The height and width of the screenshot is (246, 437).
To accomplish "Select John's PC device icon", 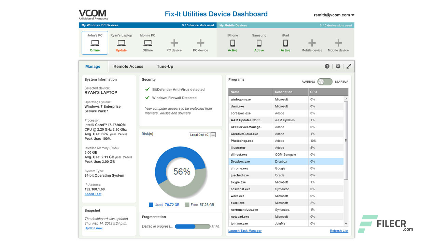I will pos(95,43).
